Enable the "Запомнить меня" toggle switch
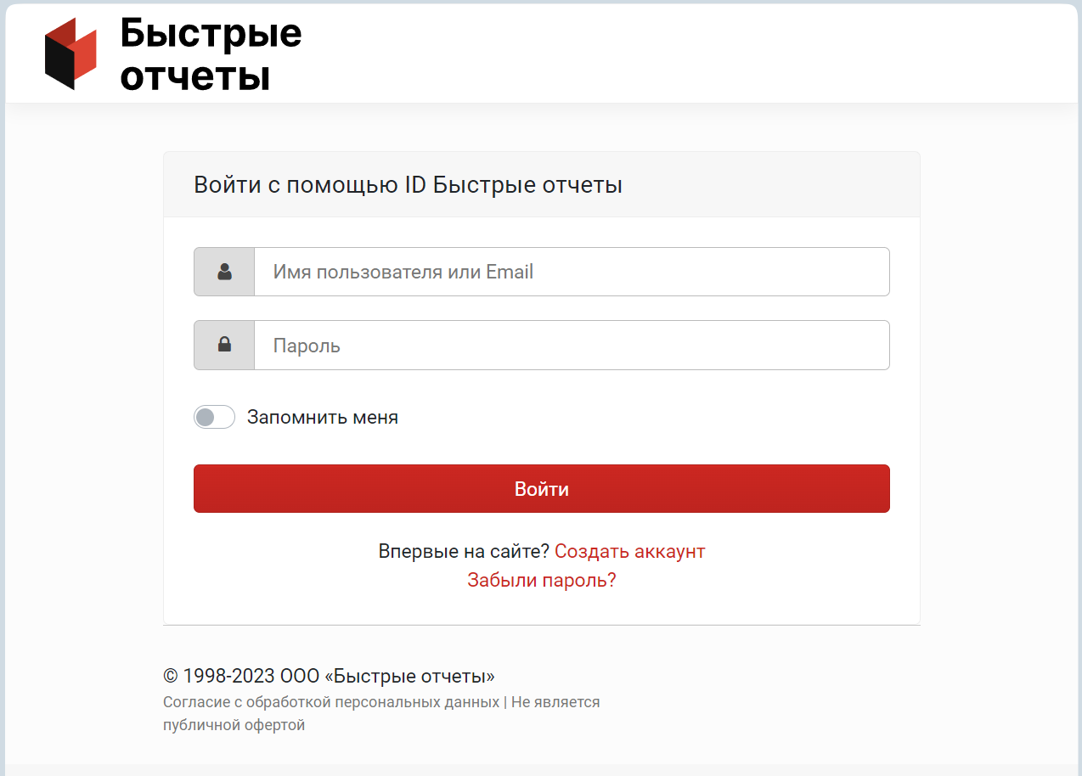Viewport: 1082px width, 776px height. point(214,417)
